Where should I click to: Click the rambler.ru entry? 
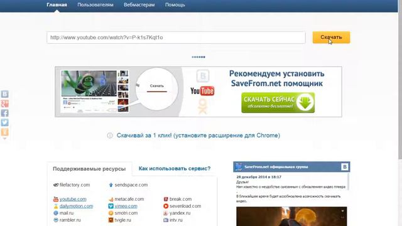point(70,220)
